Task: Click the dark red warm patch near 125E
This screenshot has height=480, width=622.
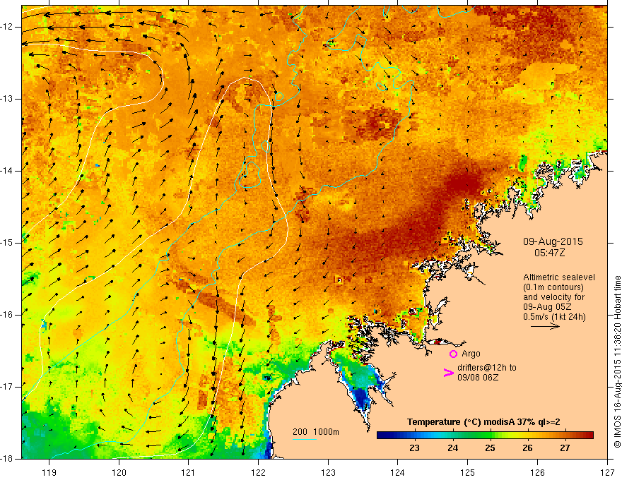Action: point(464,184)
